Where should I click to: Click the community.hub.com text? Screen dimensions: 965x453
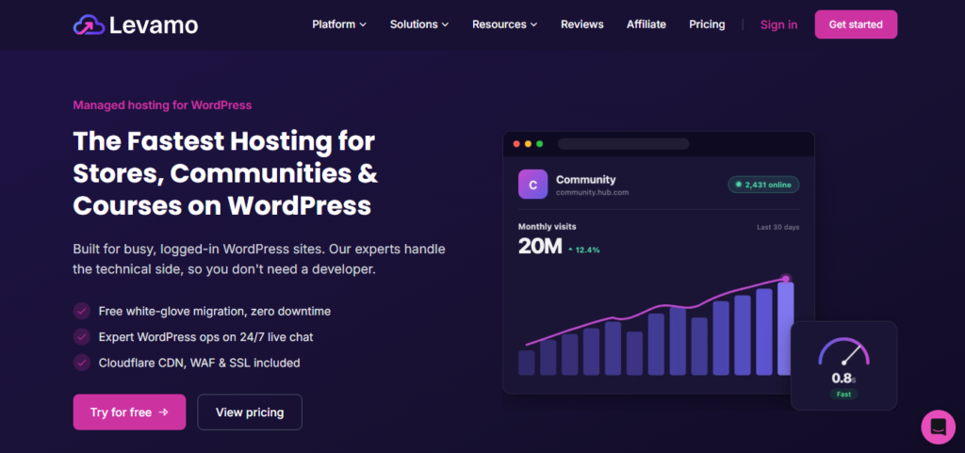592,192
